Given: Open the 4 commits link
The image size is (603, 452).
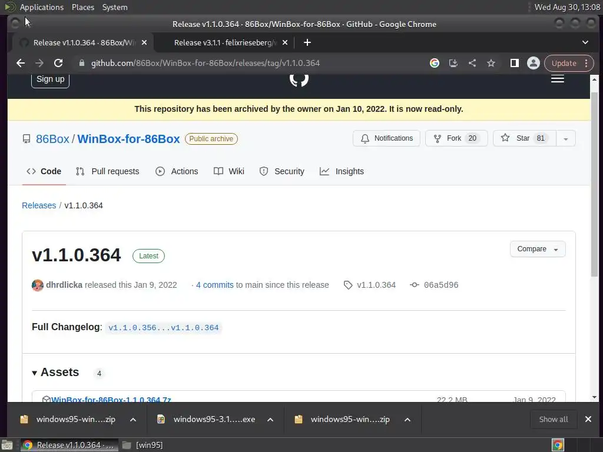Looking at the screenshot, I should [x=214, y=285].
